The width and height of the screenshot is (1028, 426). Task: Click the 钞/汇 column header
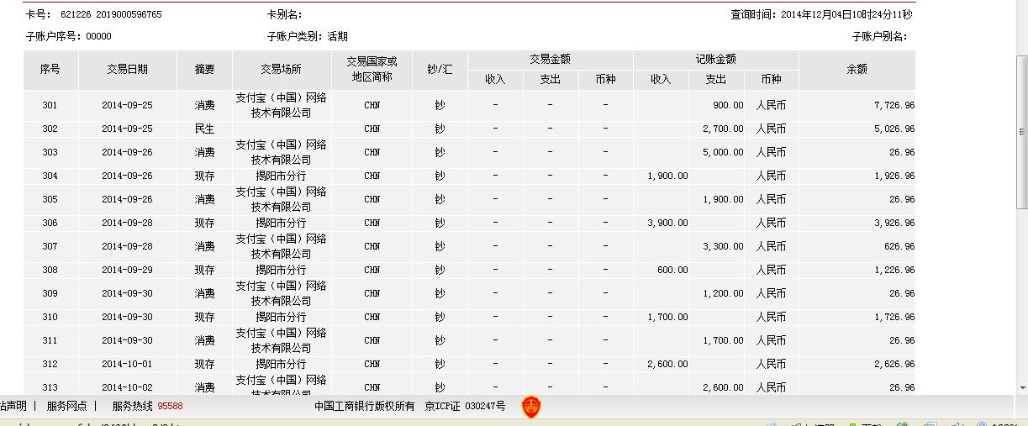[440, 70]
